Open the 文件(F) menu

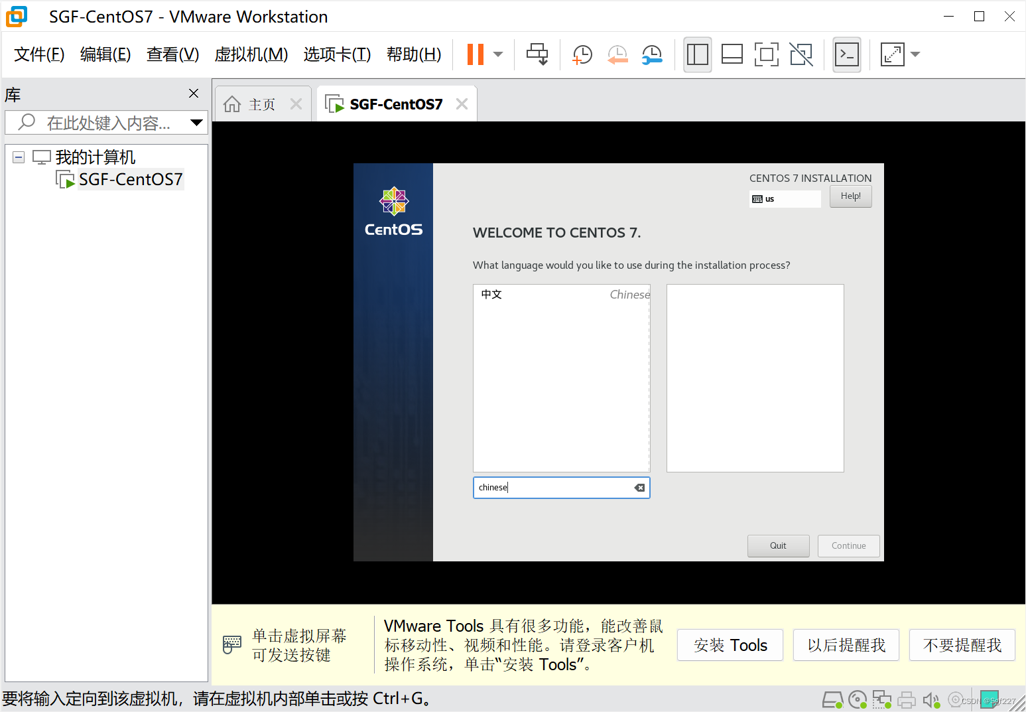coord(39,54)
